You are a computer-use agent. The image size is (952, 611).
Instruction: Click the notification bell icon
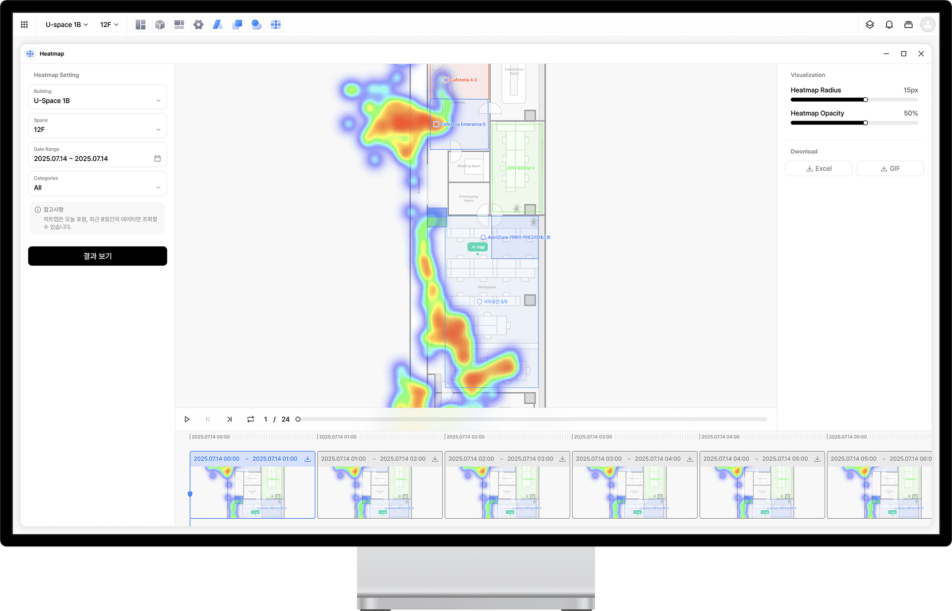(x=889, y=24)
